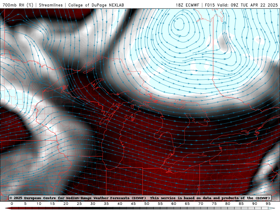Click the colorbar label '10'

pos(39,204)
